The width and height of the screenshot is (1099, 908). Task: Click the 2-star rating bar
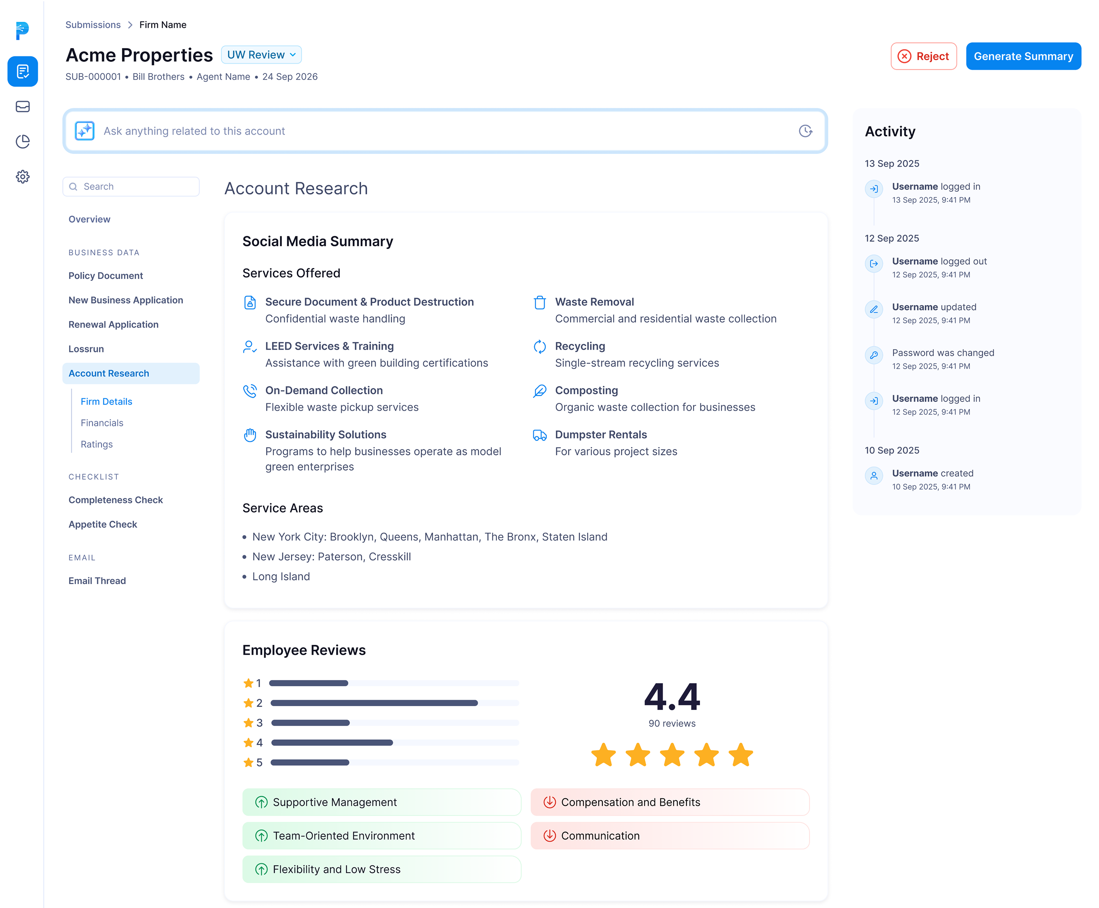pyautogui.click(x=394, y=703)
